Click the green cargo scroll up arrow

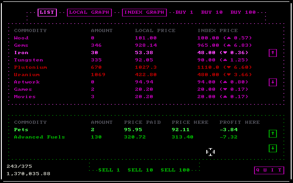273,133
